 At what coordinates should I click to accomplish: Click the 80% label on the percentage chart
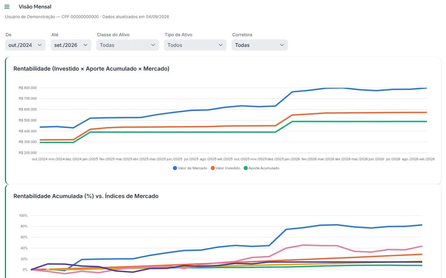point(24,226)
